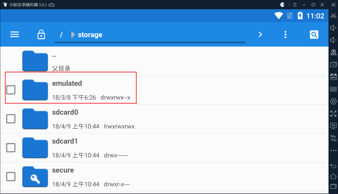Screen dimensions: 338x194
Task: Click the forward chevron arrow in toolbar
Action: point(260,35)
